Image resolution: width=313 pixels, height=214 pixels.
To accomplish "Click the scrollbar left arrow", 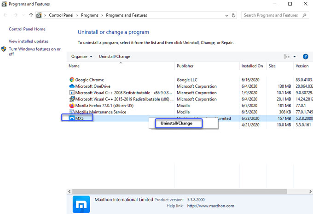I will tap(69, 191).
